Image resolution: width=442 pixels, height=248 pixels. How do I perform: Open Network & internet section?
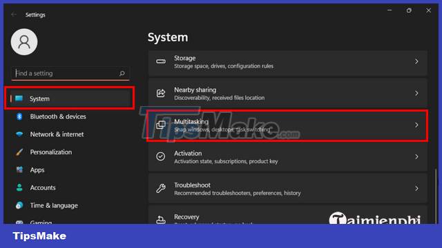coord(57,134)
